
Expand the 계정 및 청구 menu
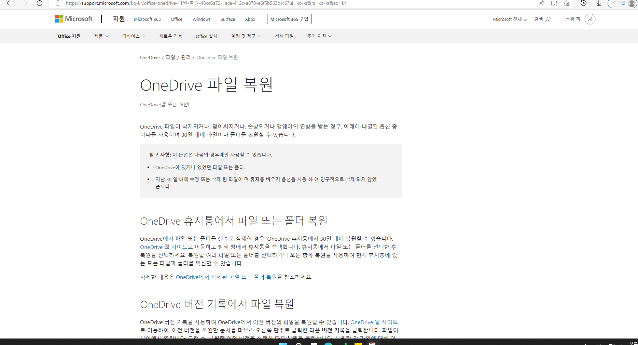246,36
